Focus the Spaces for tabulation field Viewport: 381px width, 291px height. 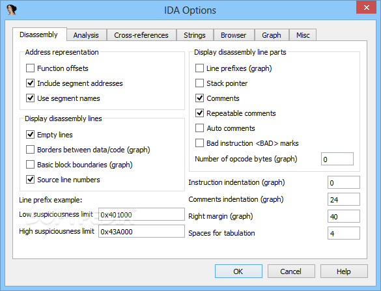(344, 233)
